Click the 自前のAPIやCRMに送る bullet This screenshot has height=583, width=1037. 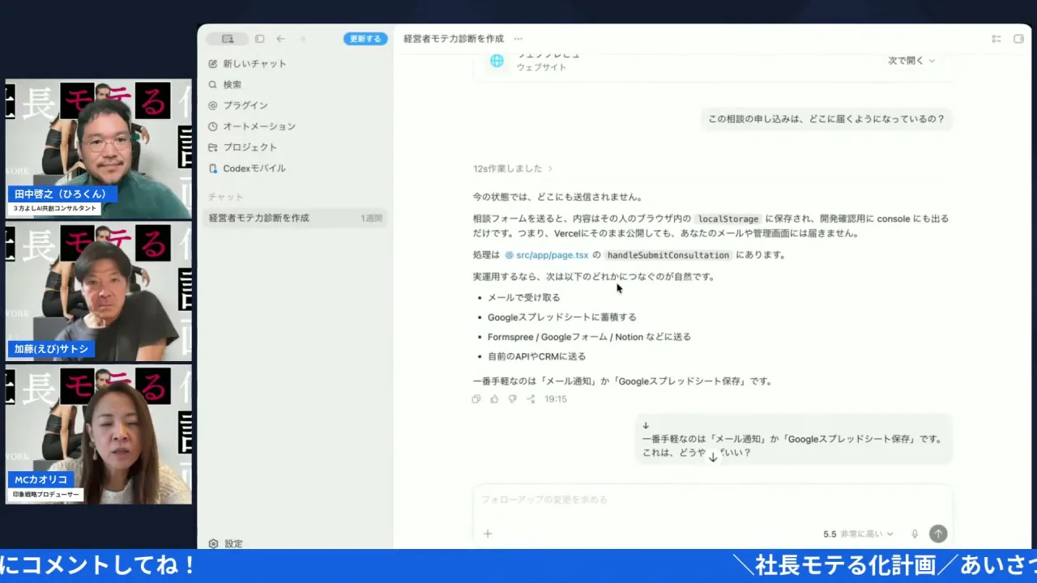[x=536, y=356]
